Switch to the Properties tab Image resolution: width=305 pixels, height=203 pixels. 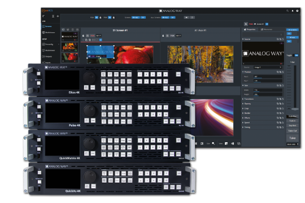coord(250,29)
